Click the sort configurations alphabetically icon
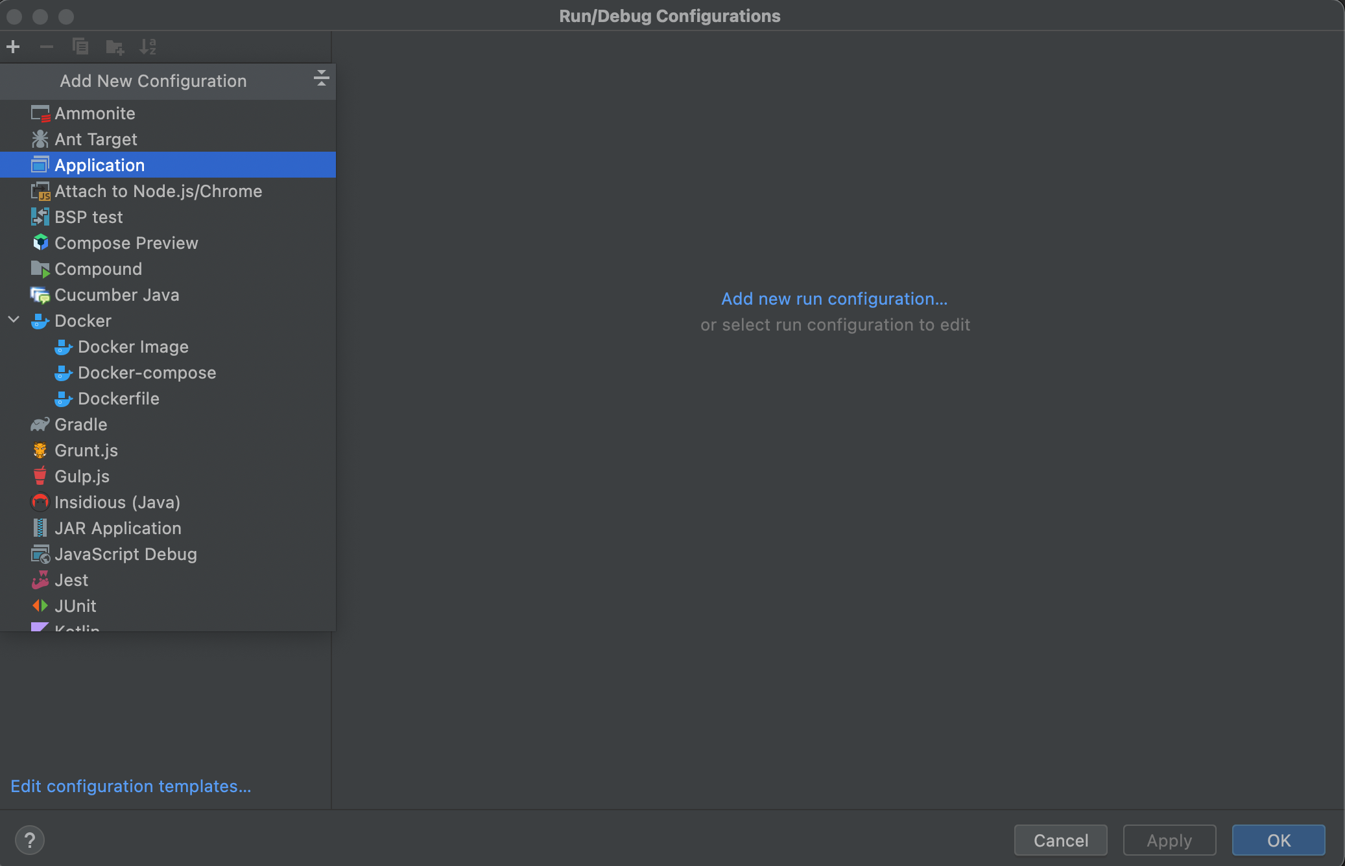Image resolution: width=1345 pixels, height=866 pixels. (148, 47)
